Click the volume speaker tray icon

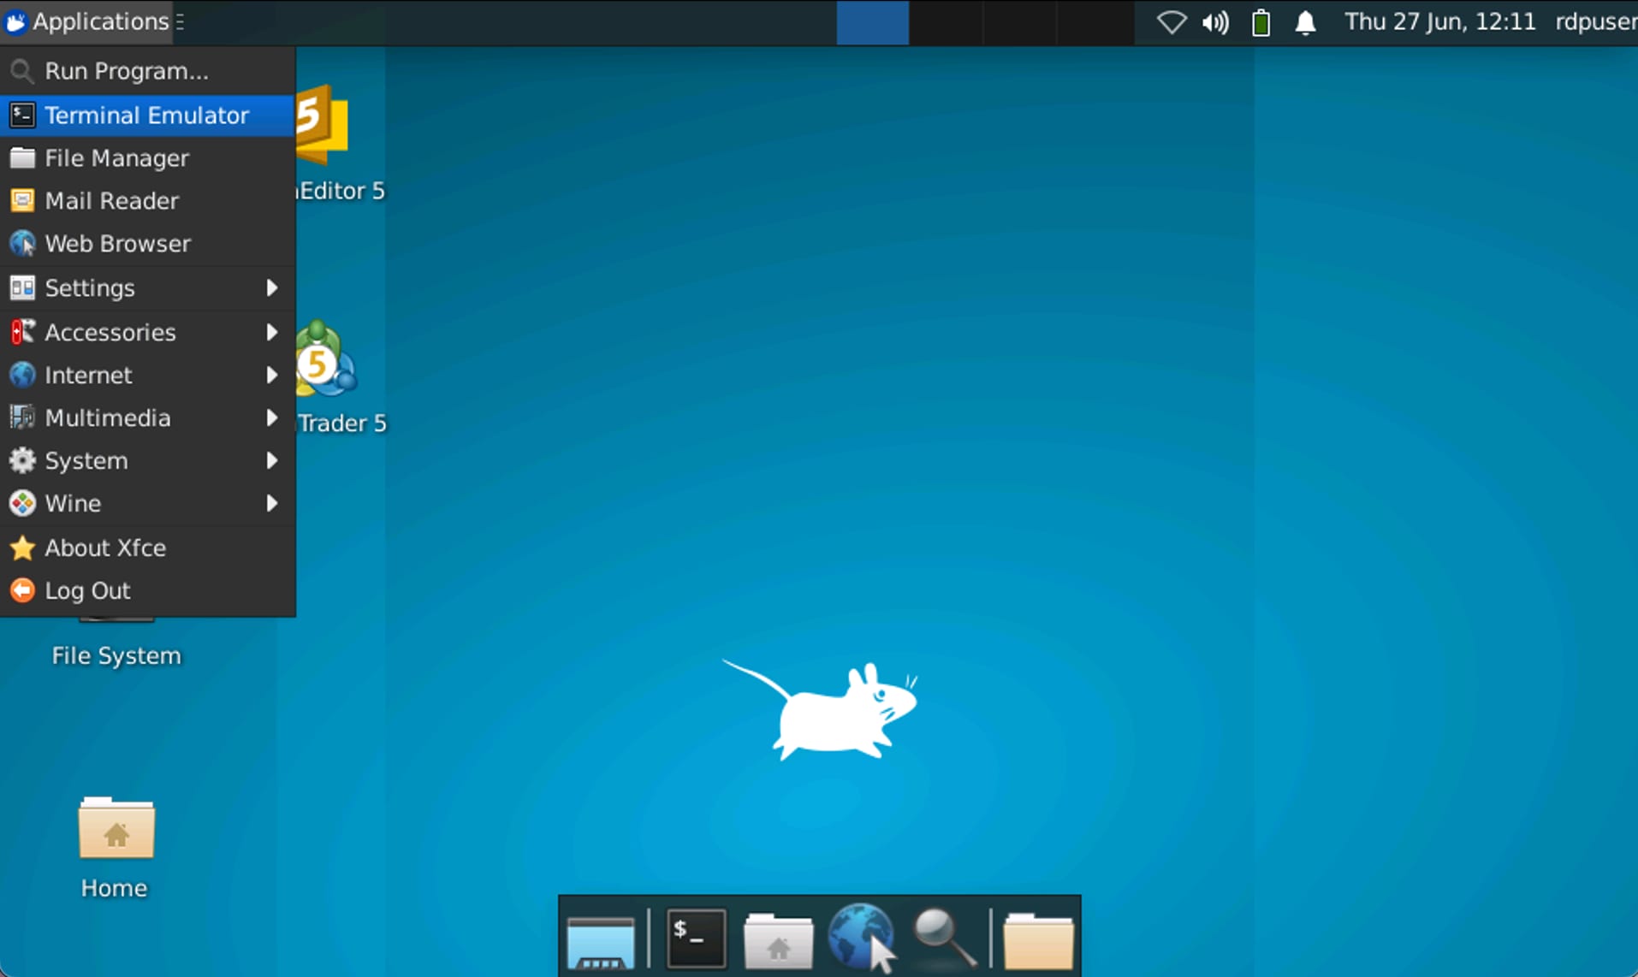point(1215,22)
